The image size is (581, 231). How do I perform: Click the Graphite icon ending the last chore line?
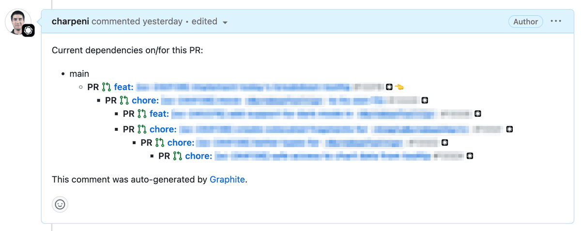469,156
